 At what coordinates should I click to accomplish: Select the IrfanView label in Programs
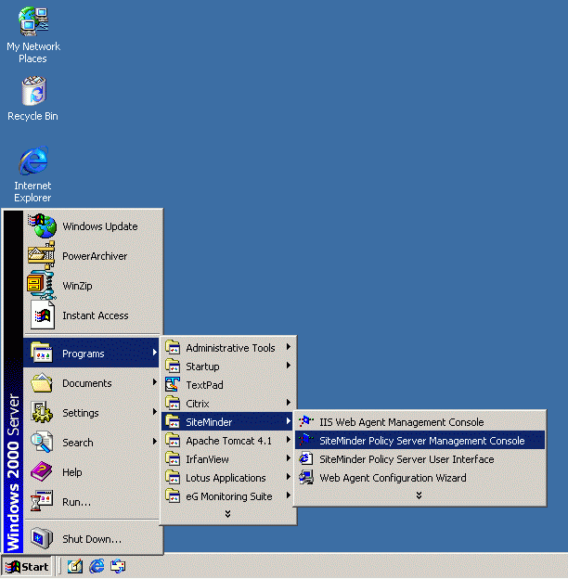coord(207,459)
